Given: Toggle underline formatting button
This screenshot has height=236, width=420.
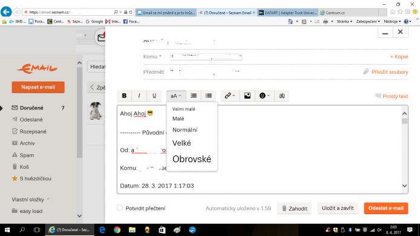Looking at the screenshot, I should (154, 96).
